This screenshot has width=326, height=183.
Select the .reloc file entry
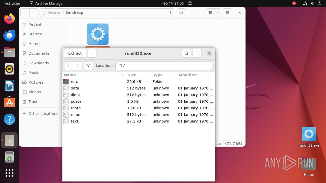pyautogui.click(x=139, y=115)
